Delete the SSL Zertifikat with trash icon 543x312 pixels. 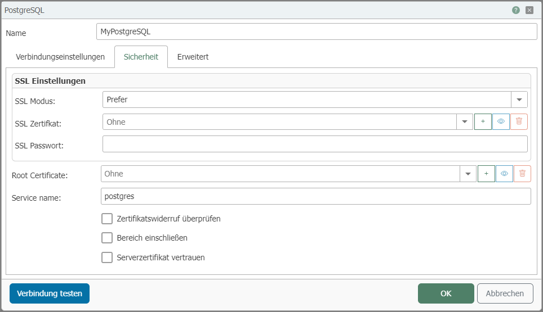click(519, 122)
